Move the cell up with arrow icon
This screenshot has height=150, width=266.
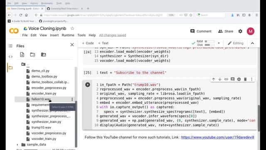213,79
